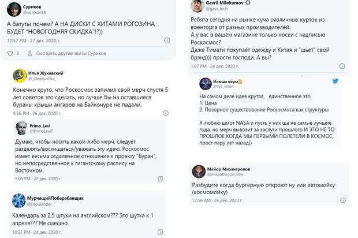Click the info icon on МурчащийПобарабанщик's tweet

click(161, 232)
